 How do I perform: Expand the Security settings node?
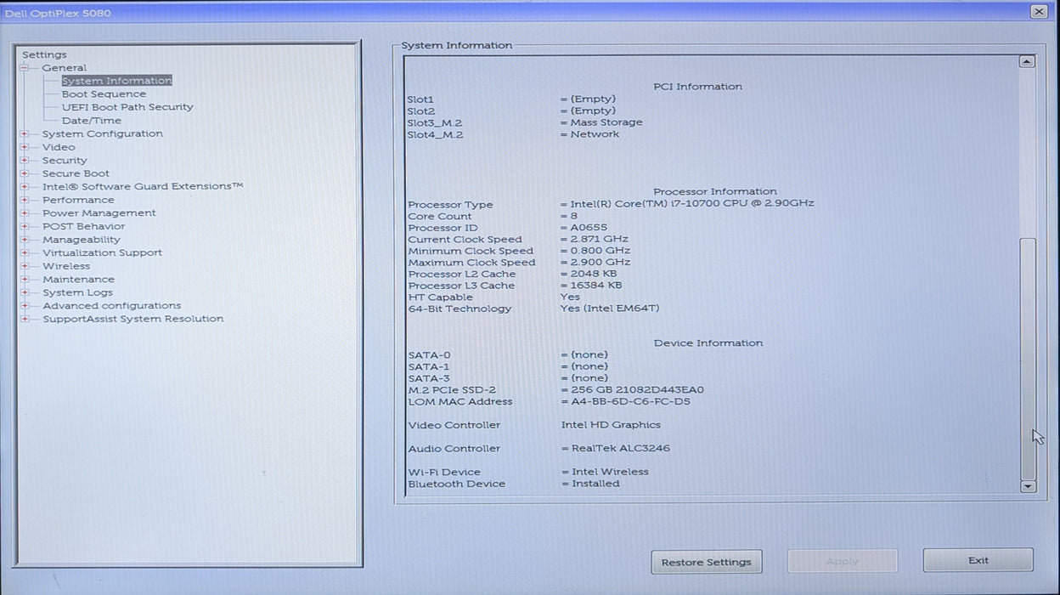point(25,160)
